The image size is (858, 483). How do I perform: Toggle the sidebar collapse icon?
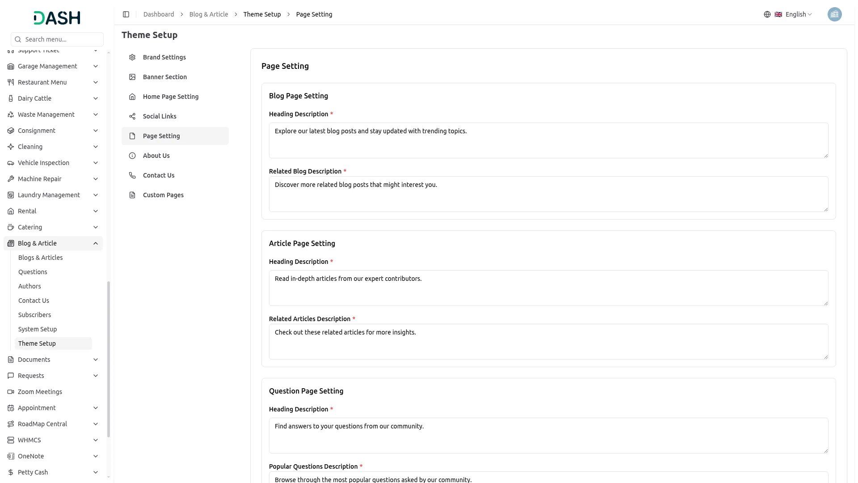tap(126, 14)
